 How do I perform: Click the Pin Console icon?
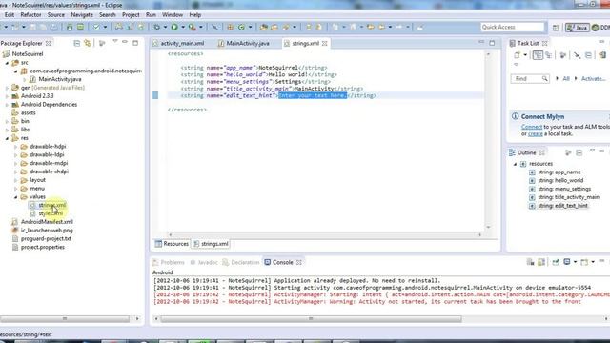point(556,262)
